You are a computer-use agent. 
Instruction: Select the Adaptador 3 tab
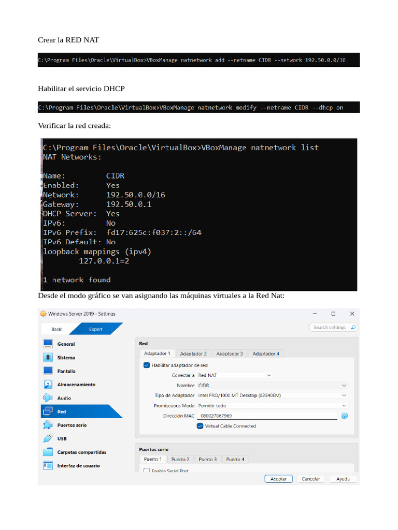(230, 354)
